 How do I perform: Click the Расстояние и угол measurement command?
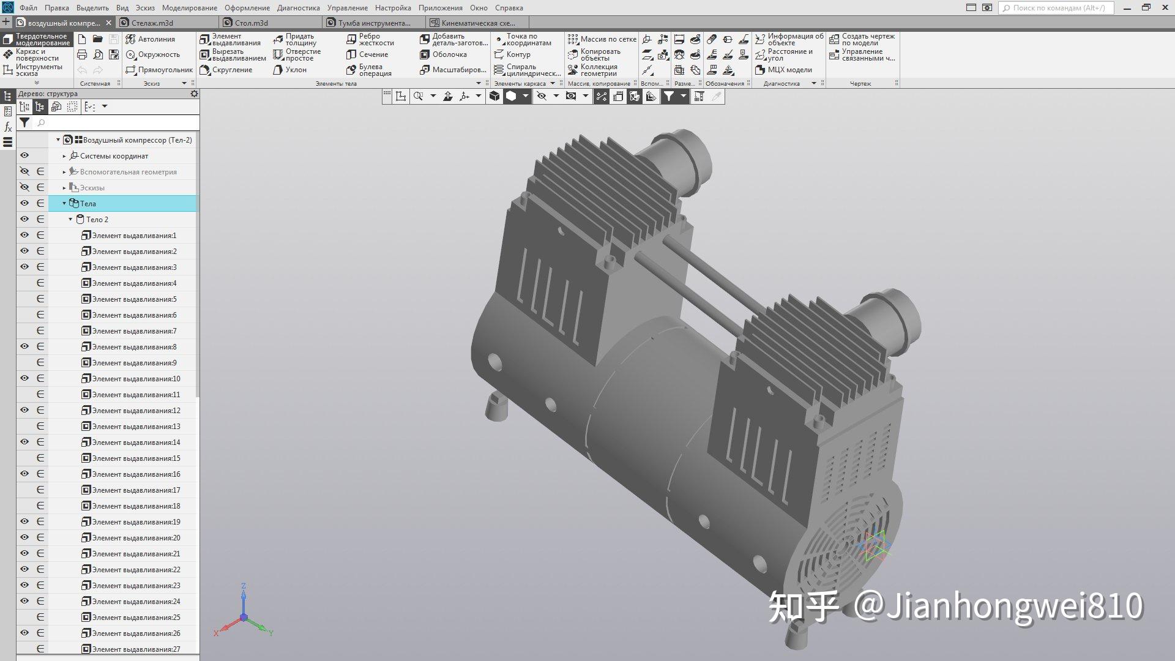[788, 54]
